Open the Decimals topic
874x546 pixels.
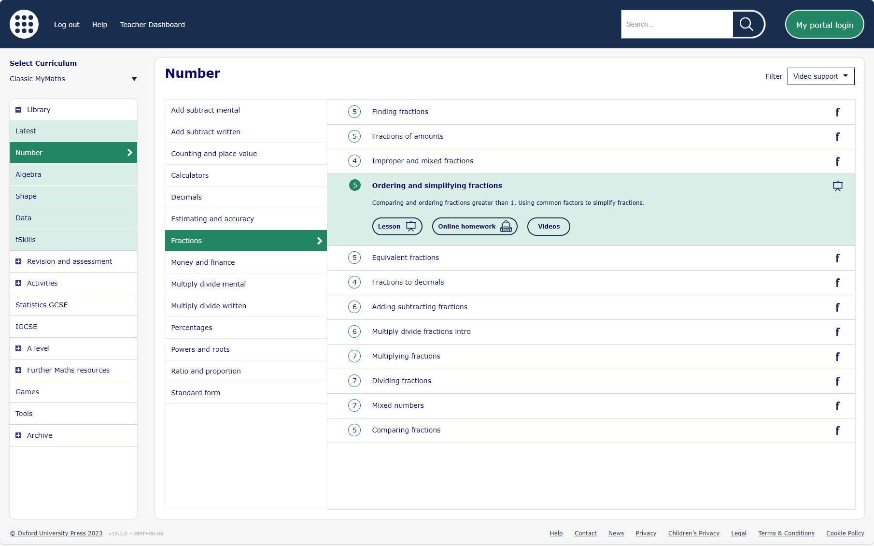(x=246, y=197)
